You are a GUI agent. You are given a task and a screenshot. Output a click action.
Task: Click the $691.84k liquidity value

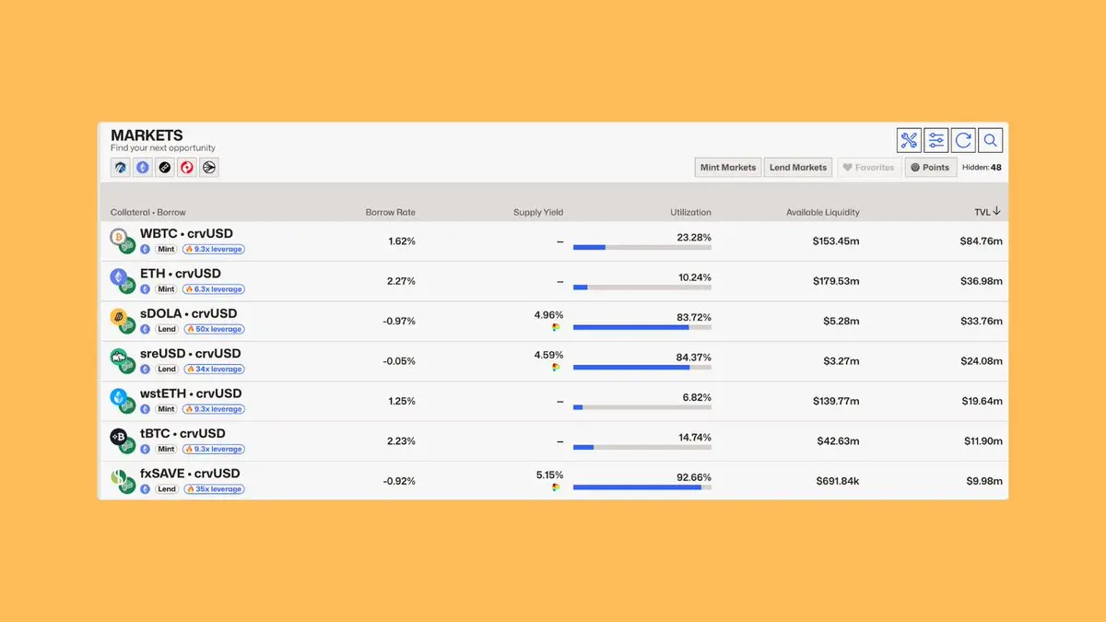tap(838, 481)
